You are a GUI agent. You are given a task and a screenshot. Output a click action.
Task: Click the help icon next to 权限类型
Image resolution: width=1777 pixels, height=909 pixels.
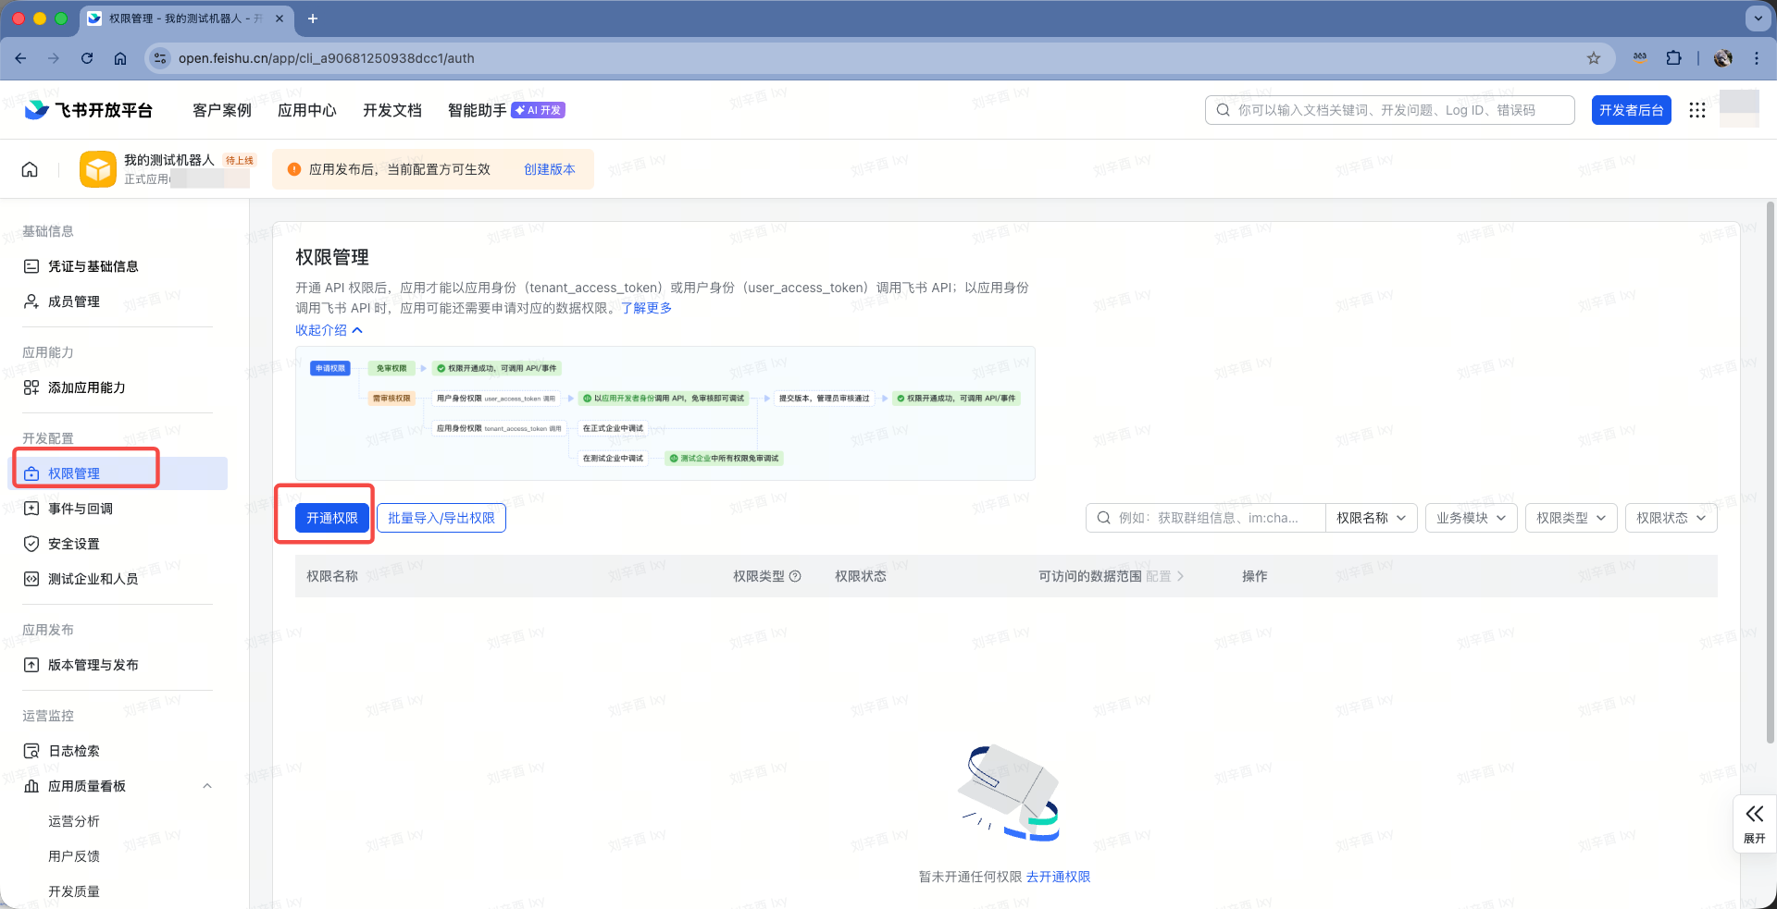point(795,576)
